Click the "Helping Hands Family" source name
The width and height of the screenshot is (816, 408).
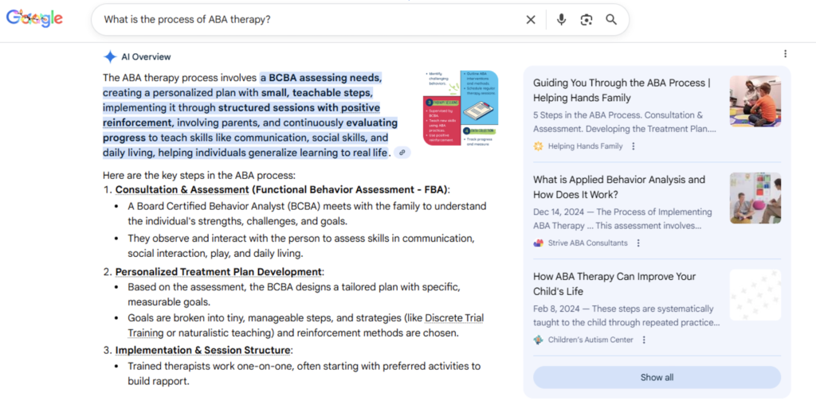[586, 146]
